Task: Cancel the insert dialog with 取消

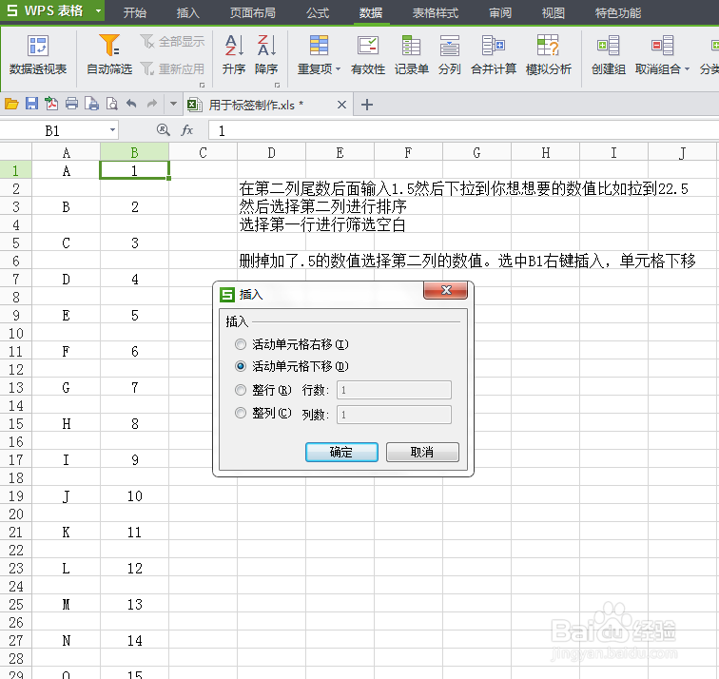Action: coord(422,452)
